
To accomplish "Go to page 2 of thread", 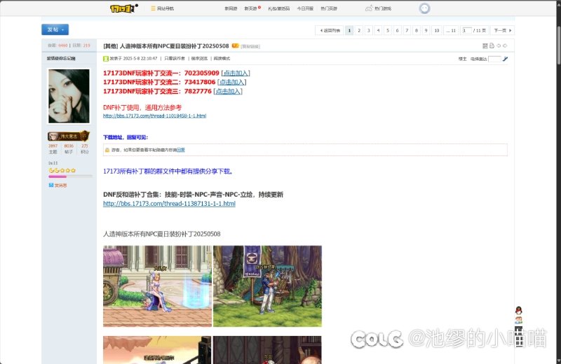I will click(x=359, y=30).
